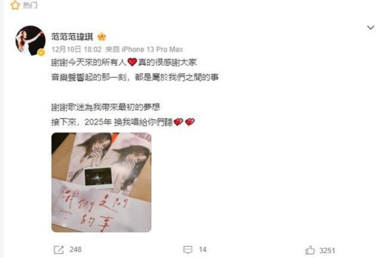
Task: Click the crown member icon beside username
Action: tap(102, 37)
